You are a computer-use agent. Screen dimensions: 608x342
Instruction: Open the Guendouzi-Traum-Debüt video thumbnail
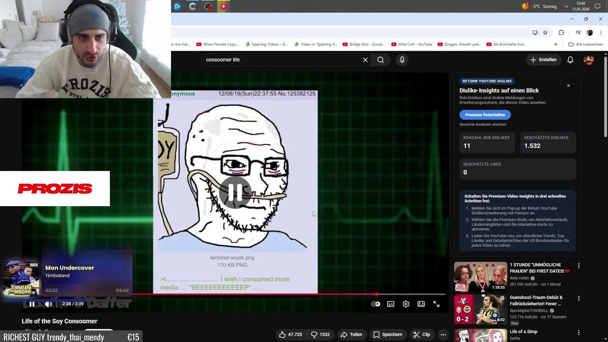coord(480,310)
